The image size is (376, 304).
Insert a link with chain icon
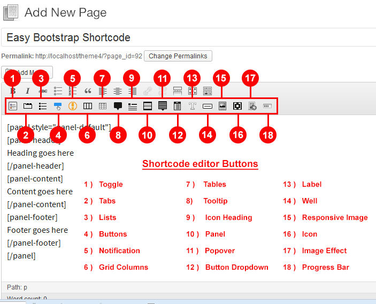point(148,91)
